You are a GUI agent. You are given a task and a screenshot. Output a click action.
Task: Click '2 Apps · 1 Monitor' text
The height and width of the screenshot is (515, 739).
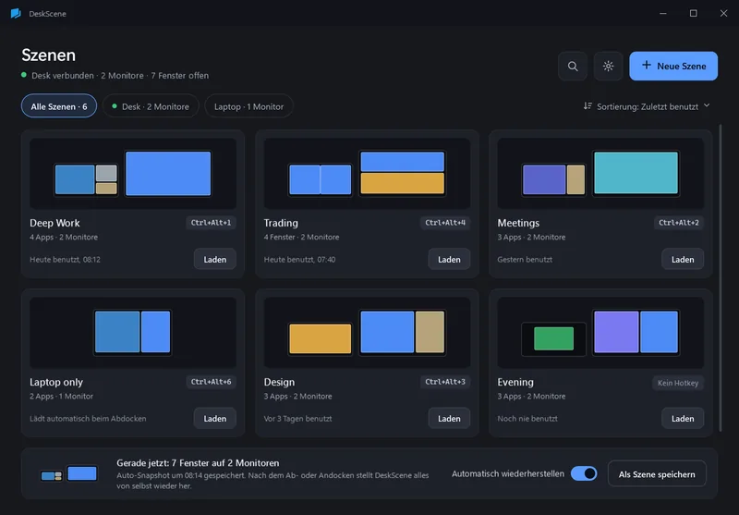[61, 396]
